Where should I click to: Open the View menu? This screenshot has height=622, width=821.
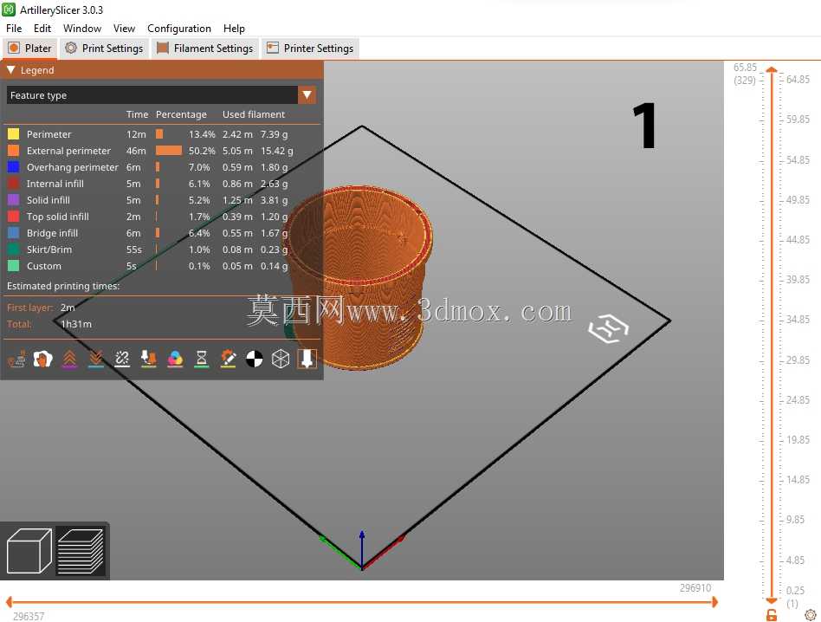124,29
